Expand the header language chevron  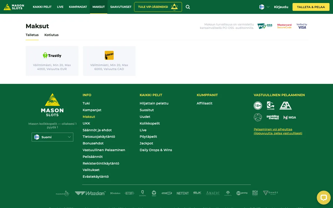coord(268,7)
